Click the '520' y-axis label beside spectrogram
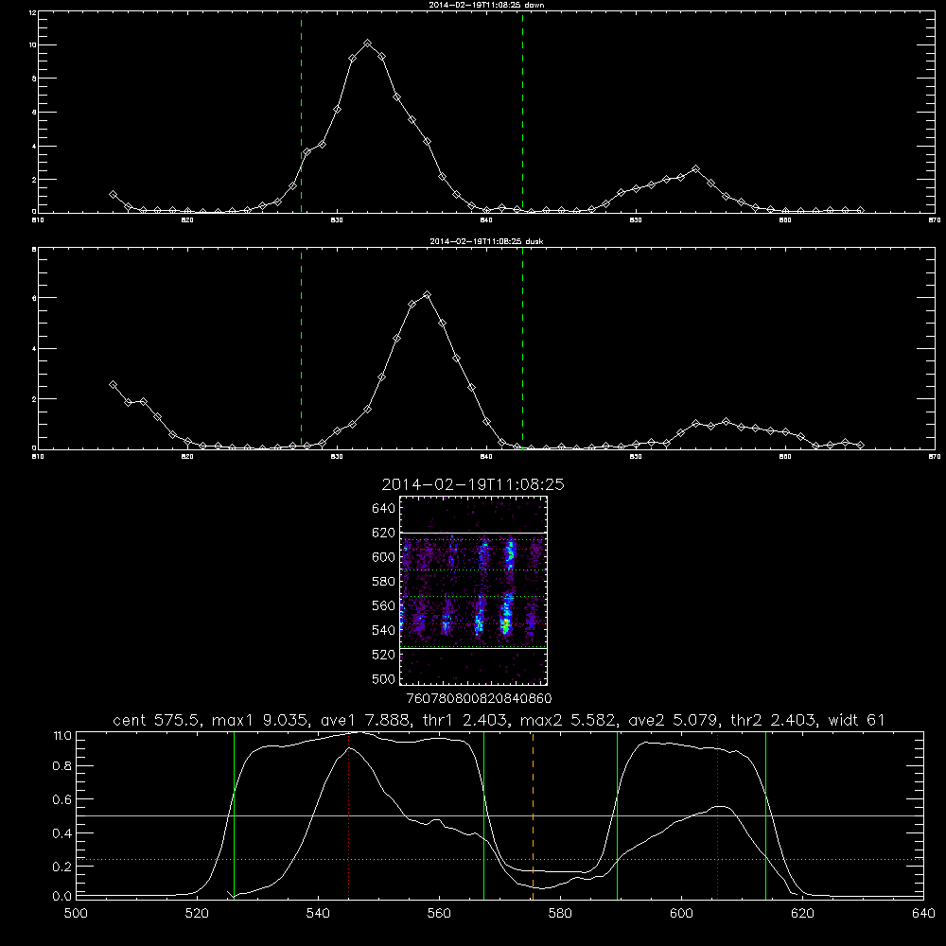Image resolution: width=946 pixels, height=946 pixels. [384, 655]
